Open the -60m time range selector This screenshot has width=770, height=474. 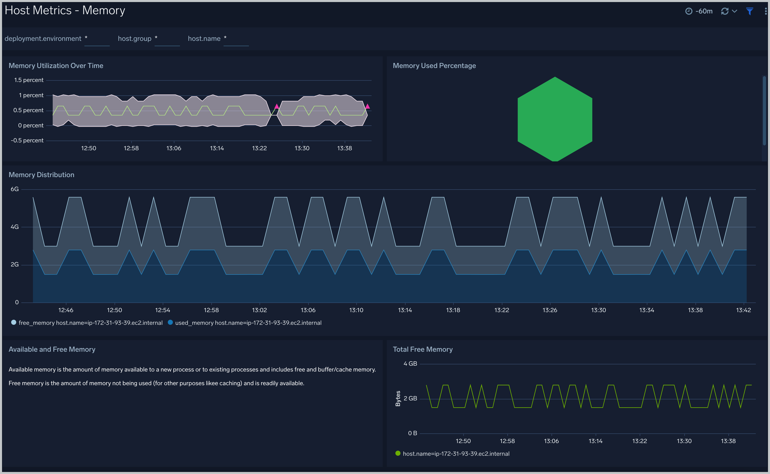[x=699, y=11]
